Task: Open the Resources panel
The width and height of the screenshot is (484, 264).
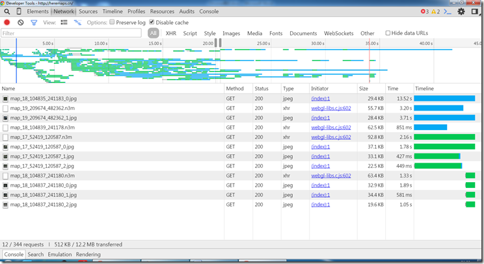Action: [x=162, y=12]
